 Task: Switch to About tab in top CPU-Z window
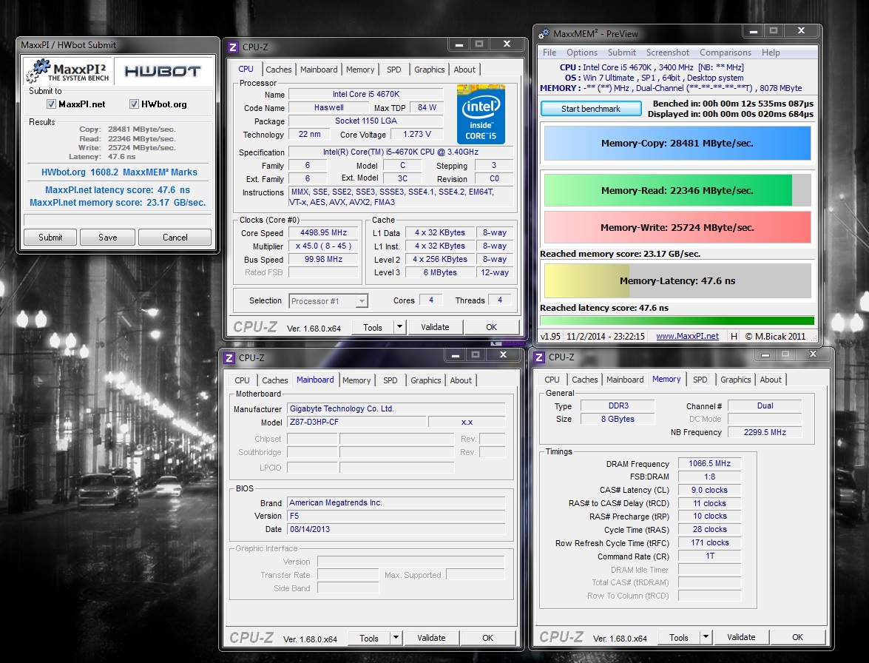(464, 70)
